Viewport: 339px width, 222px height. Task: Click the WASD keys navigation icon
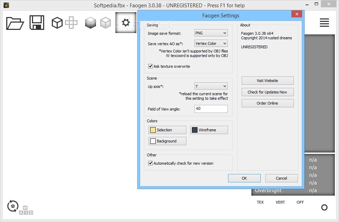26,210
